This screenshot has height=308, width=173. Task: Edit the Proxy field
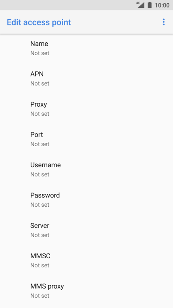[86, 109]
